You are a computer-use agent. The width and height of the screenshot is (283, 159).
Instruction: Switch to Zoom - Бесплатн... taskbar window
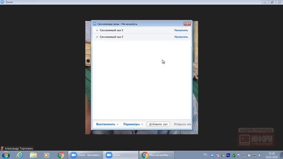(x=85, y=155)
